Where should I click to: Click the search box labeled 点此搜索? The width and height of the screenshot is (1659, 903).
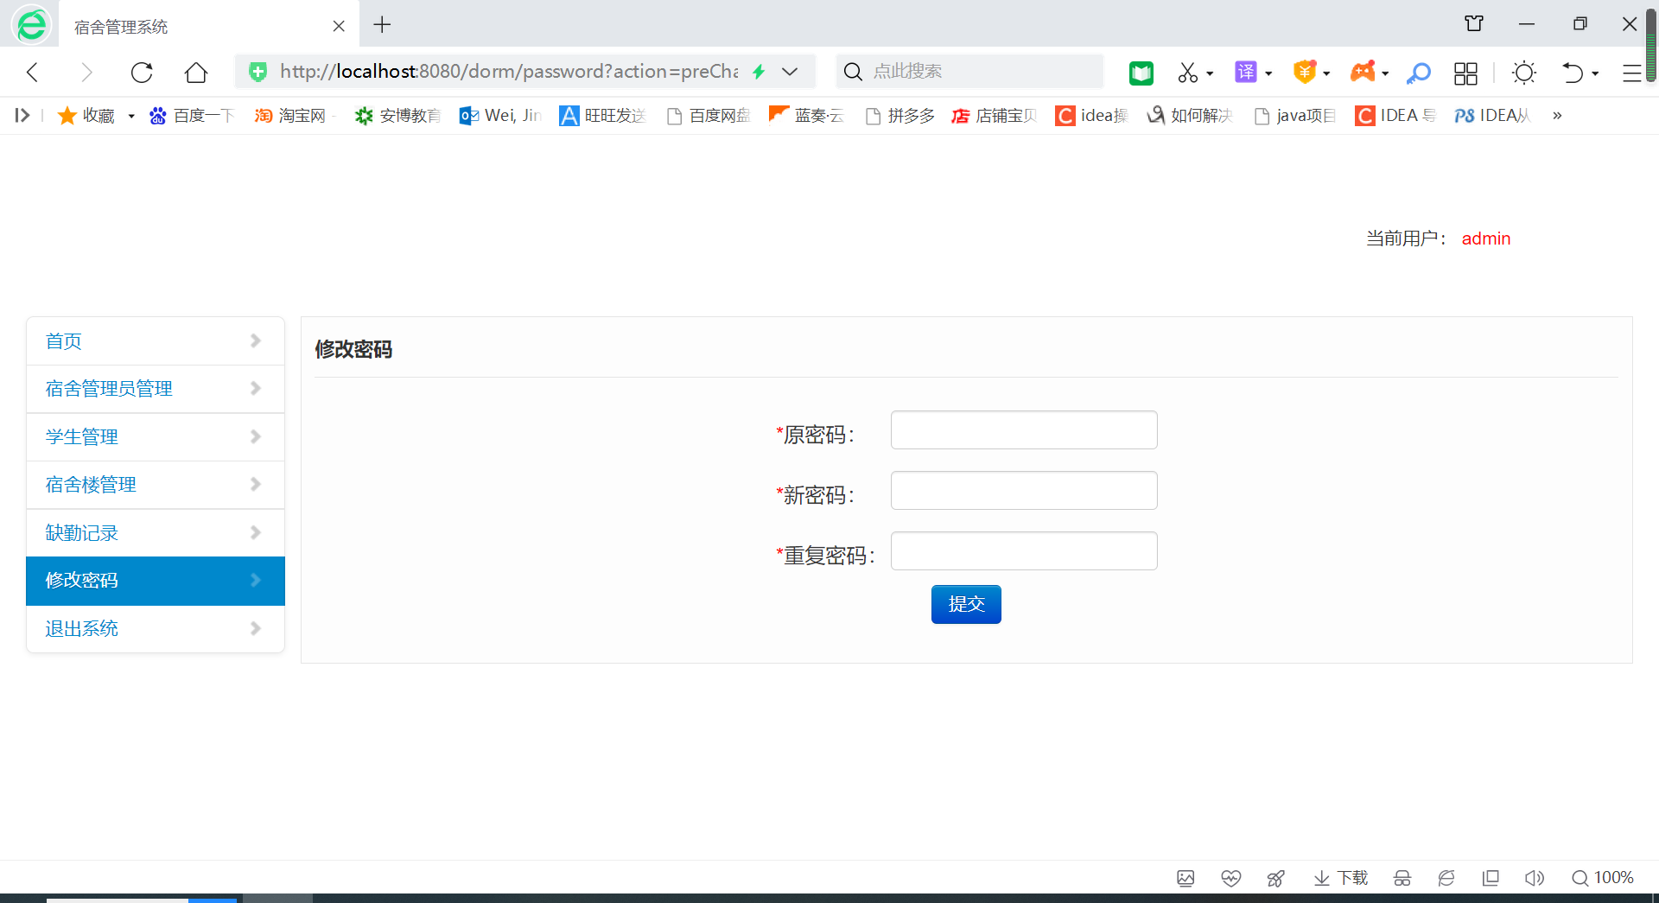tap(970, 71)
